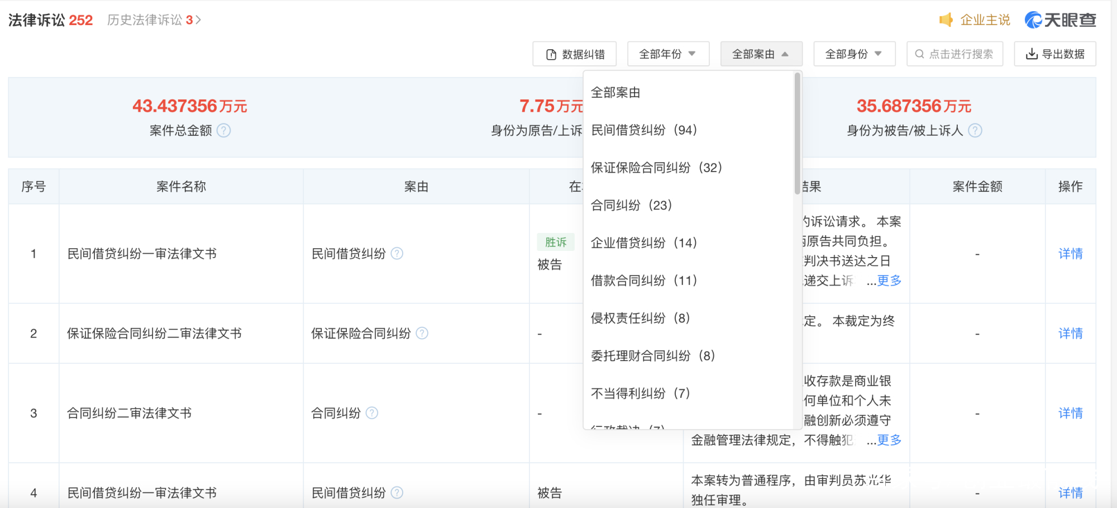Click the 数据纠错 button

tap(574, 54)
